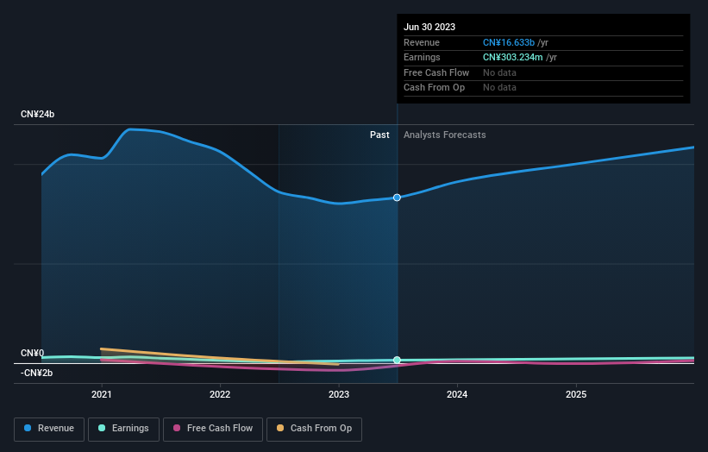Screen dimensions: 708x452
Task: Click the 2022 x-axis label
Action: point(220,395)
